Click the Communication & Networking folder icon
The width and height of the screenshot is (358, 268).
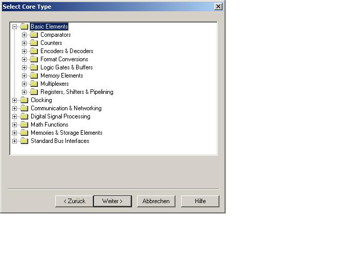point(24,108)
